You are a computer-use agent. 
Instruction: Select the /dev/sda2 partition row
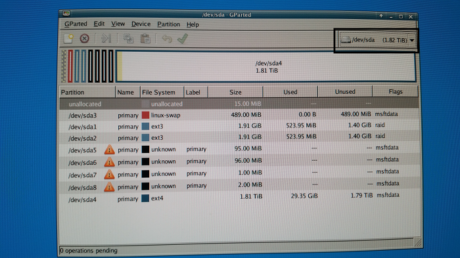[x=239, y=137]
